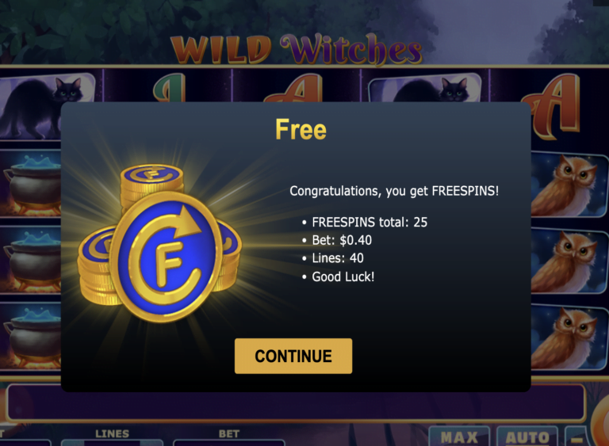609x446 pixels.
Task: Click the yellow Free heading in dialog
Action: click(301, 129)
